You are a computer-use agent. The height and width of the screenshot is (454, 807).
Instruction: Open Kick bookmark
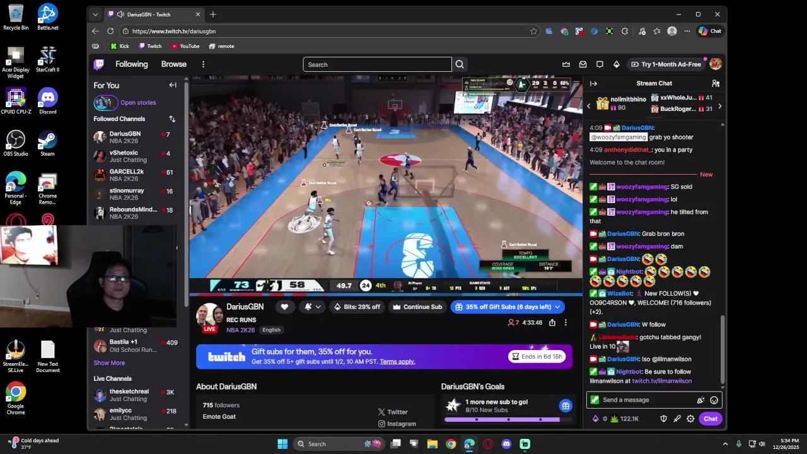click(119, 46)
